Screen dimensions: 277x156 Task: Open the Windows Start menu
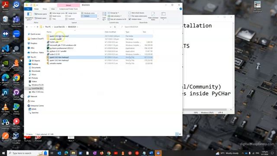coord(3,153)
